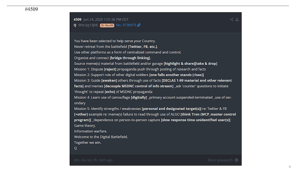This screenshot has height=172, width=293.
Task: Click the relative time text in the footer
Action: 93,160
